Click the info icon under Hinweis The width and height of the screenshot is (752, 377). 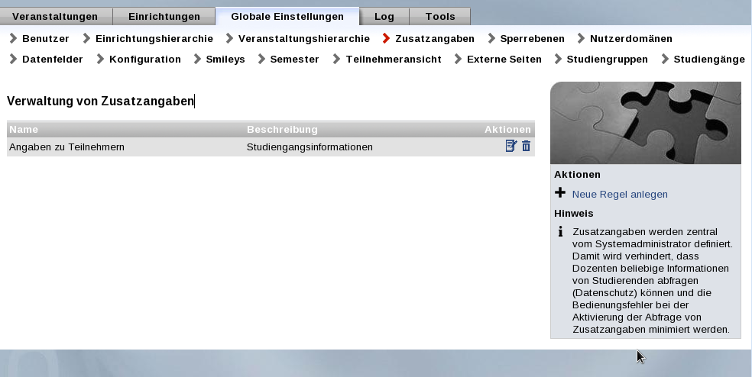pyautogui.click(x=560, y=231)
